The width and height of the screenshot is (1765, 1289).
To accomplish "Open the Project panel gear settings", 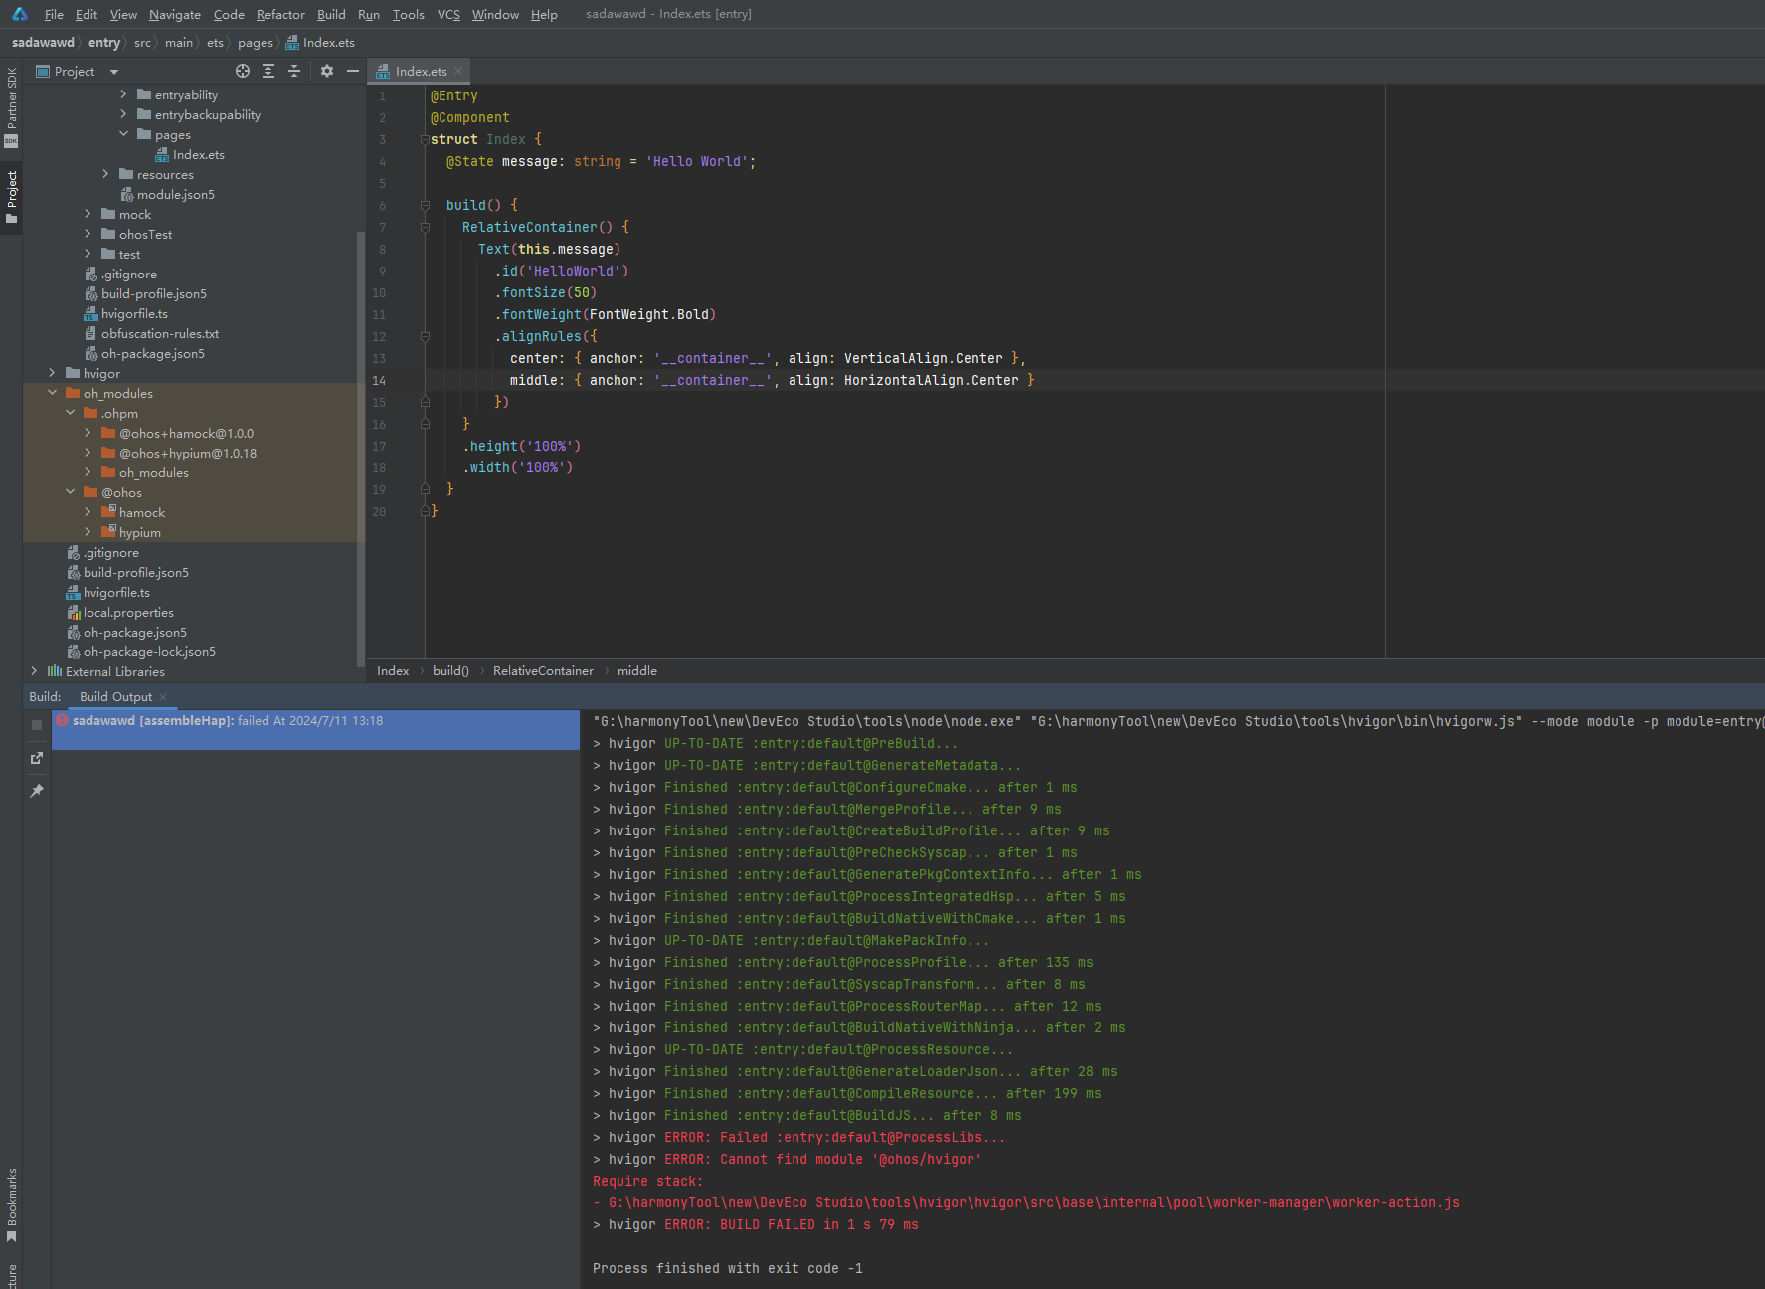I will pos(327,71).
